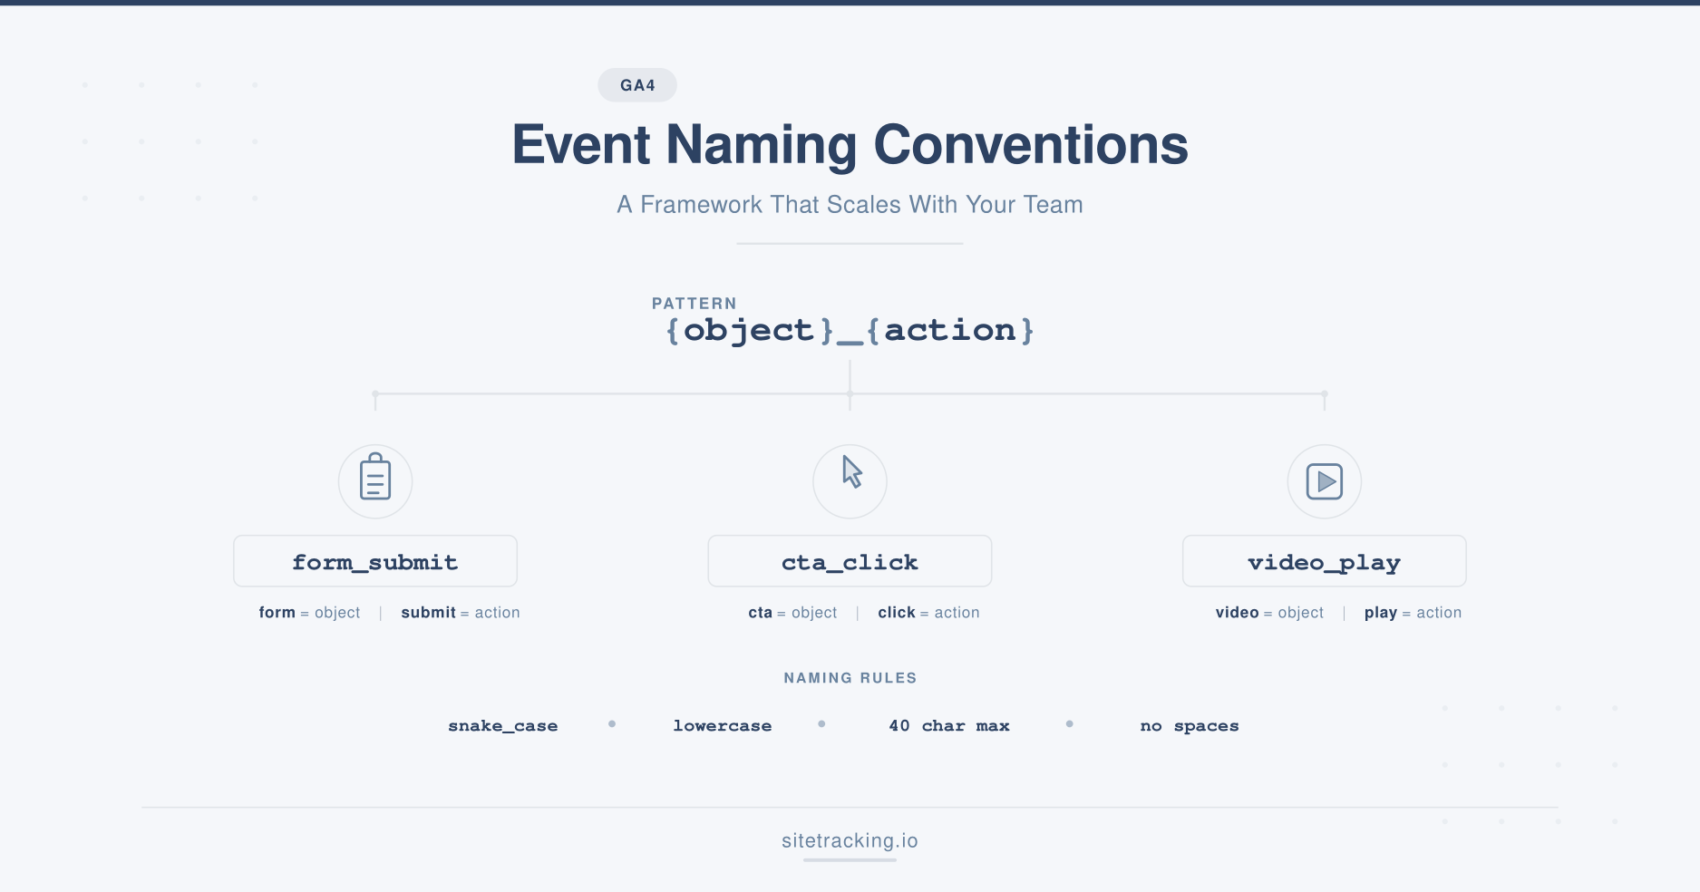The image size is (1700, 892).
Task: Select the NAMING RULES section header
Action: pyautogui.click(x=850, y=677)
